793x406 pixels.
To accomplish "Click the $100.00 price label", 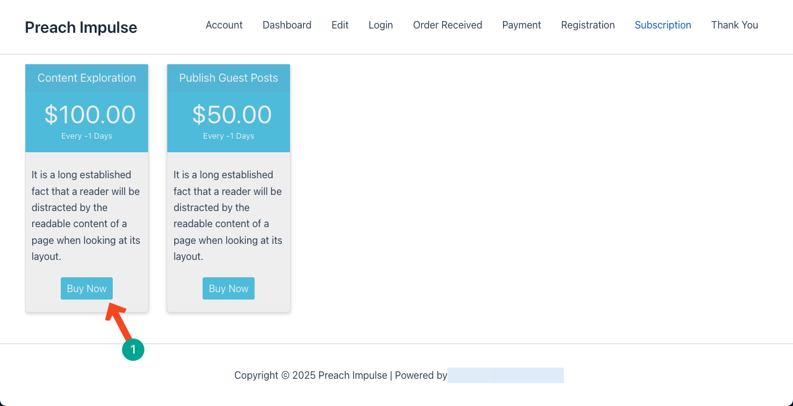I will tap(90, 114).
